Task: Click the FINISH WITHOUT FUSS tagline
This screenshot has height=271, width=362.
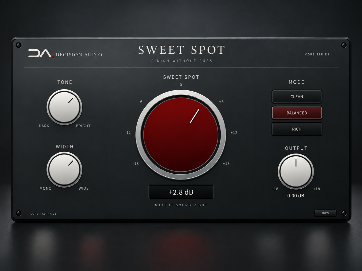Action: click(x=182, y=61)
